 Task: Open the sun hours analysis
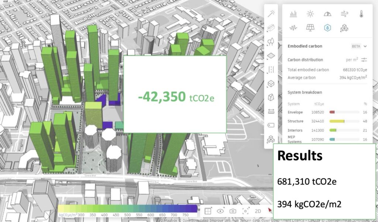pyautogui.click(x=310, y=14)
